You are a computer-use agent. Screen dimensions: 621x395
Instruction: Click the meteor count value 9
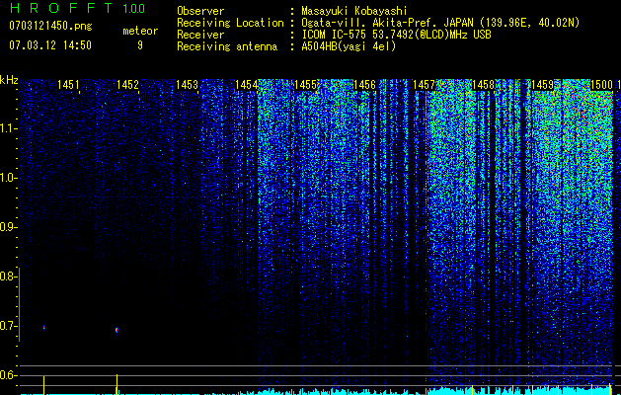pos(140,45)
